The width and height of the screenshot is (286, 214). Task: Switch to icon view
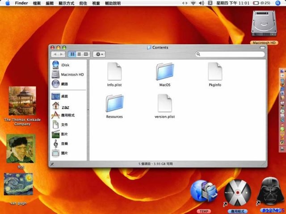72,54
